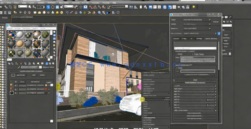
Task: Toggle the first Enable checkbox in Render Setup
Action: point(176,54)
